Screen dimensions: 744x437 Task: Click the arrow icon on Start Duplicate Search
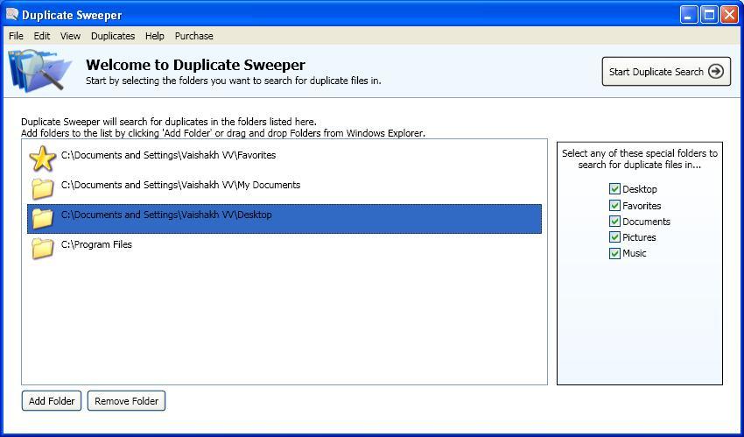coord(716,72)
